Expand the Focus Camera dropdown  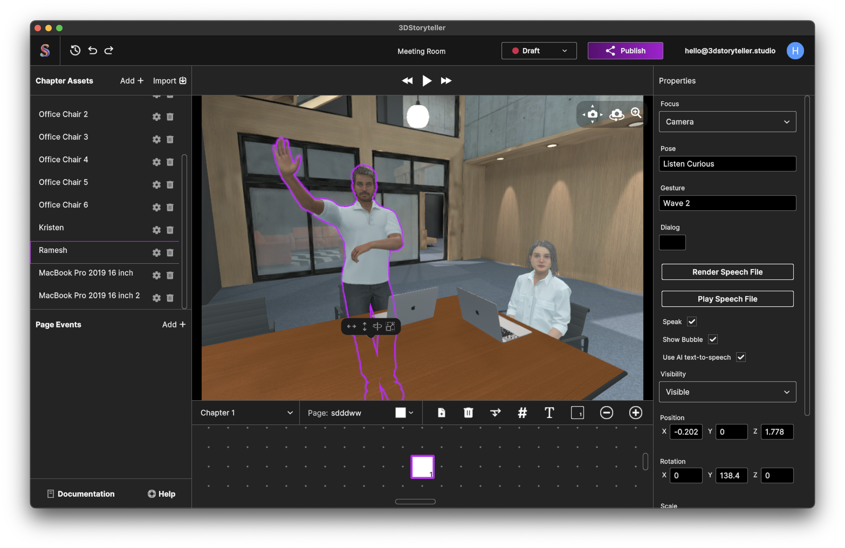[x=727, y=122]
